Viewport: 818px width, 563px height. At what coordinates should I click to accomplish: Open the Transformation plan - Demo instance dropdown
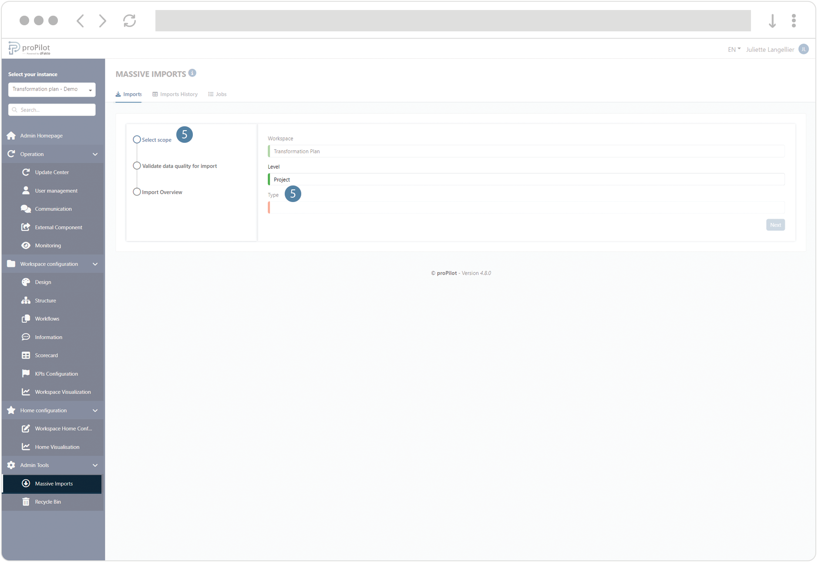tap(52, 90)
